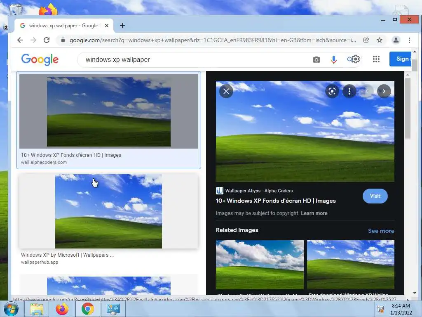Image resolution: width=422 pixels, height=317 pixels.
Task: Open the 10+ Windows XP Fonds d'écran title link
Action: click(276, 201)
